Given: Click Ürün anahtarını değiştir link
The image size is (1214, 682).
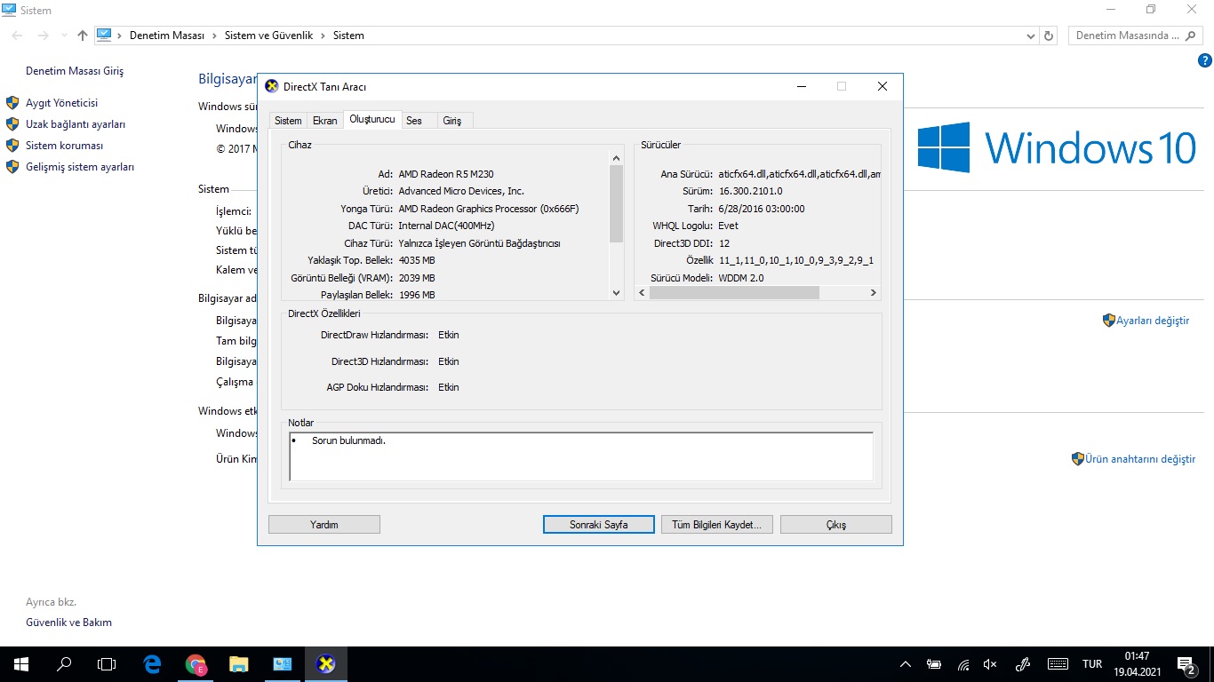Looking at the screenshot, I should (1140, 459).
